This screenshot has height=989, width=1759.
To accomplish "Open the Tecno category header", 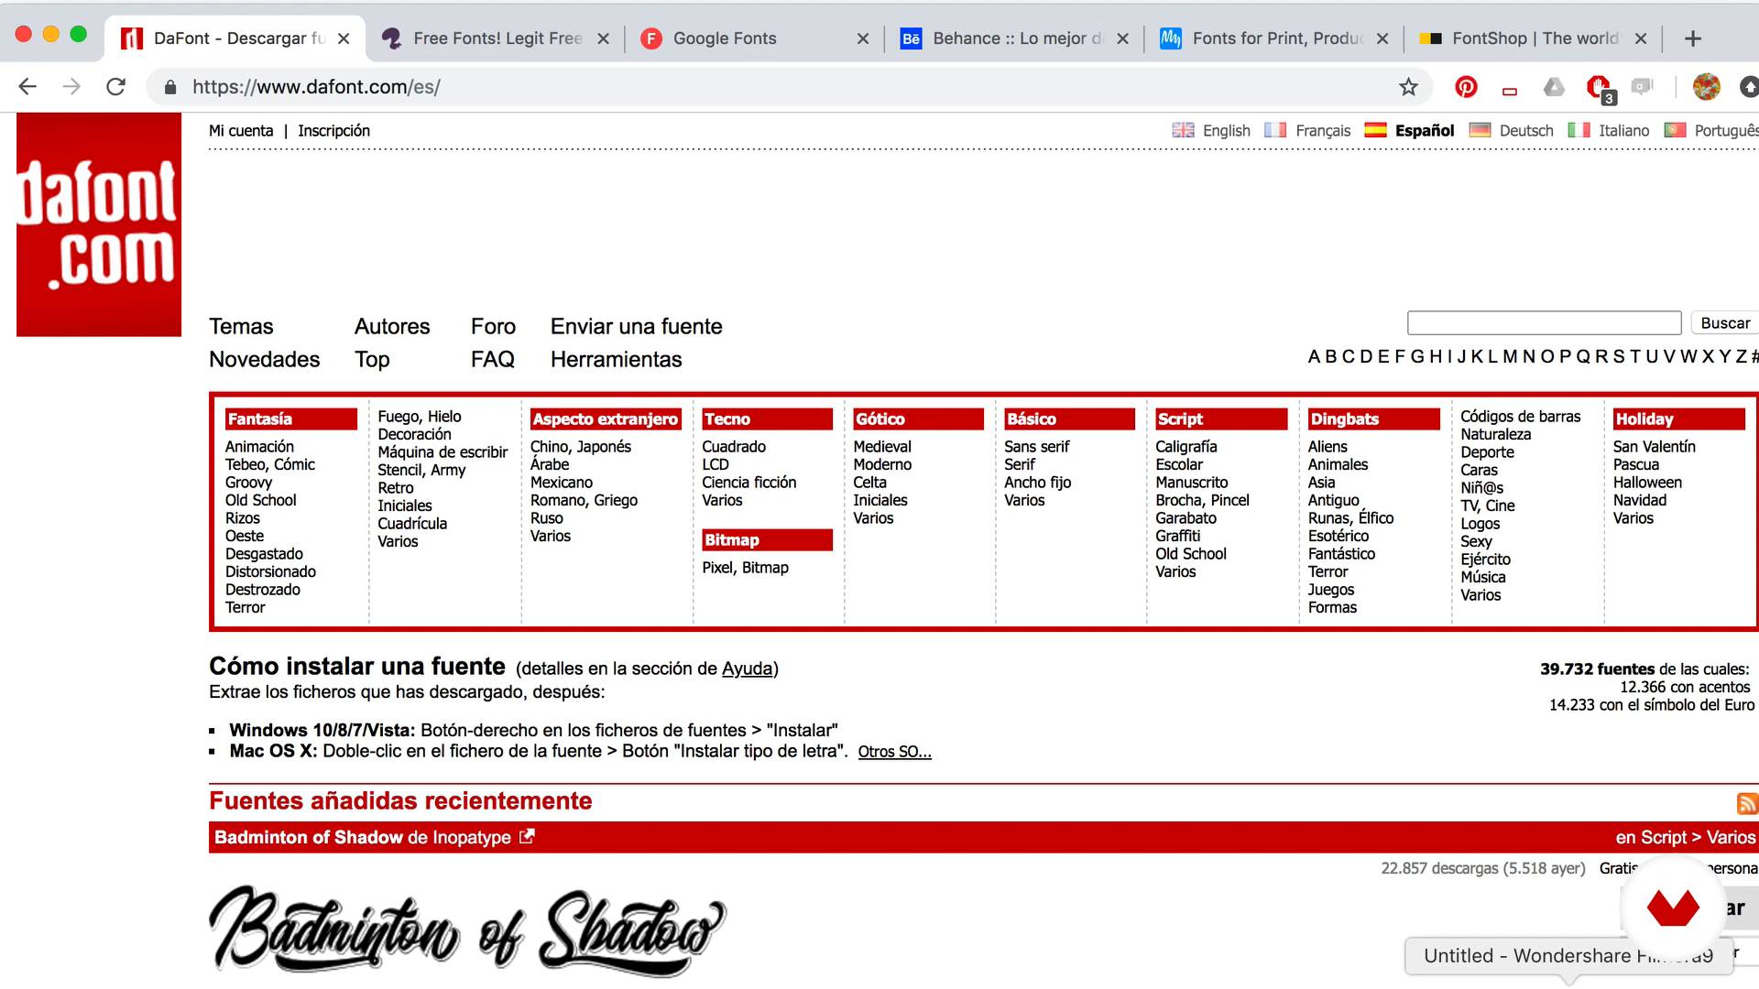I will point(767,418).
